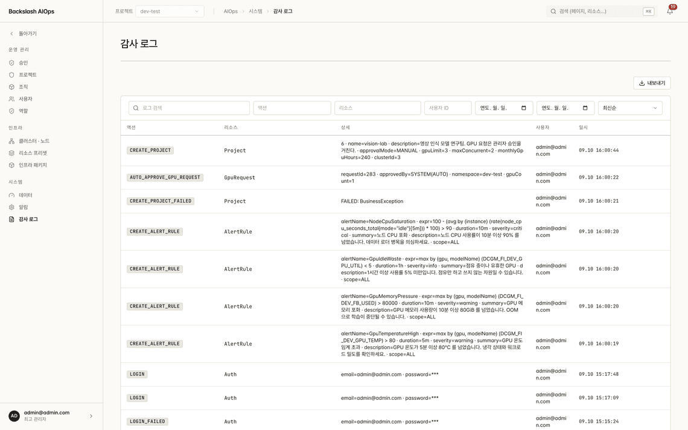The width and height of the screenshot is (688, 430).
Task: Open the notifications bell icon
Action: coord(670,11)
